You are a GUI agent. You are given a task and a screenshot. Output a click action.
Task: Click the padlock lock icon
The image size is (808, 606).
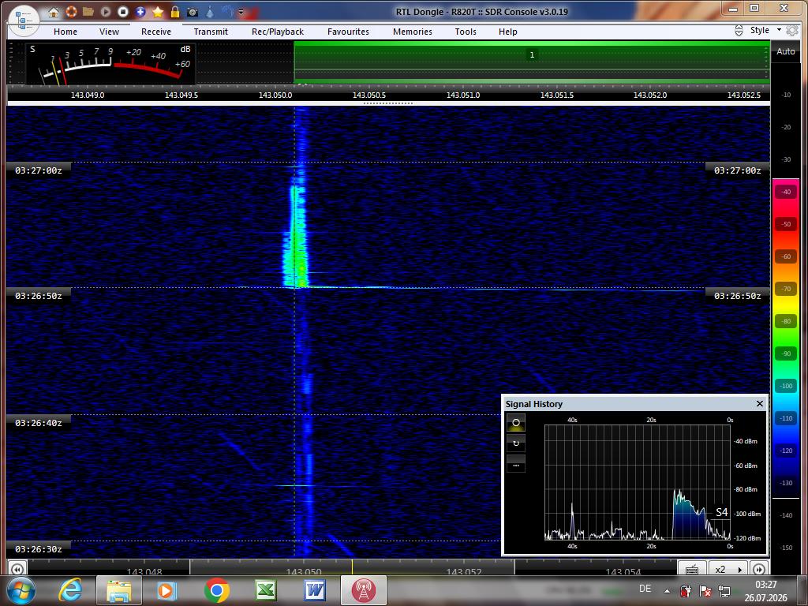click(175, 12)
